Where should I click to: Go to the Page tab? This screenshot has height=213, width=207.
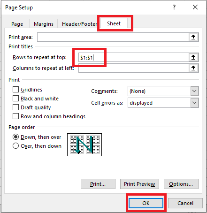tap(17, 24)
